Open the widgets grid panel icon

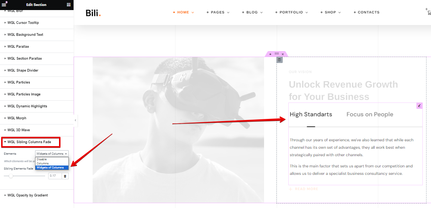(69, 5)
